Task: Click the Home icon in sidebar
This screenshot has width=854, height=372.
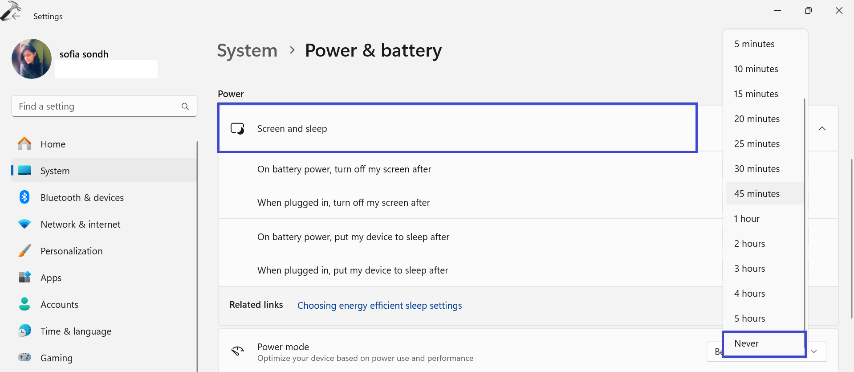Action: tap(24, 144)
